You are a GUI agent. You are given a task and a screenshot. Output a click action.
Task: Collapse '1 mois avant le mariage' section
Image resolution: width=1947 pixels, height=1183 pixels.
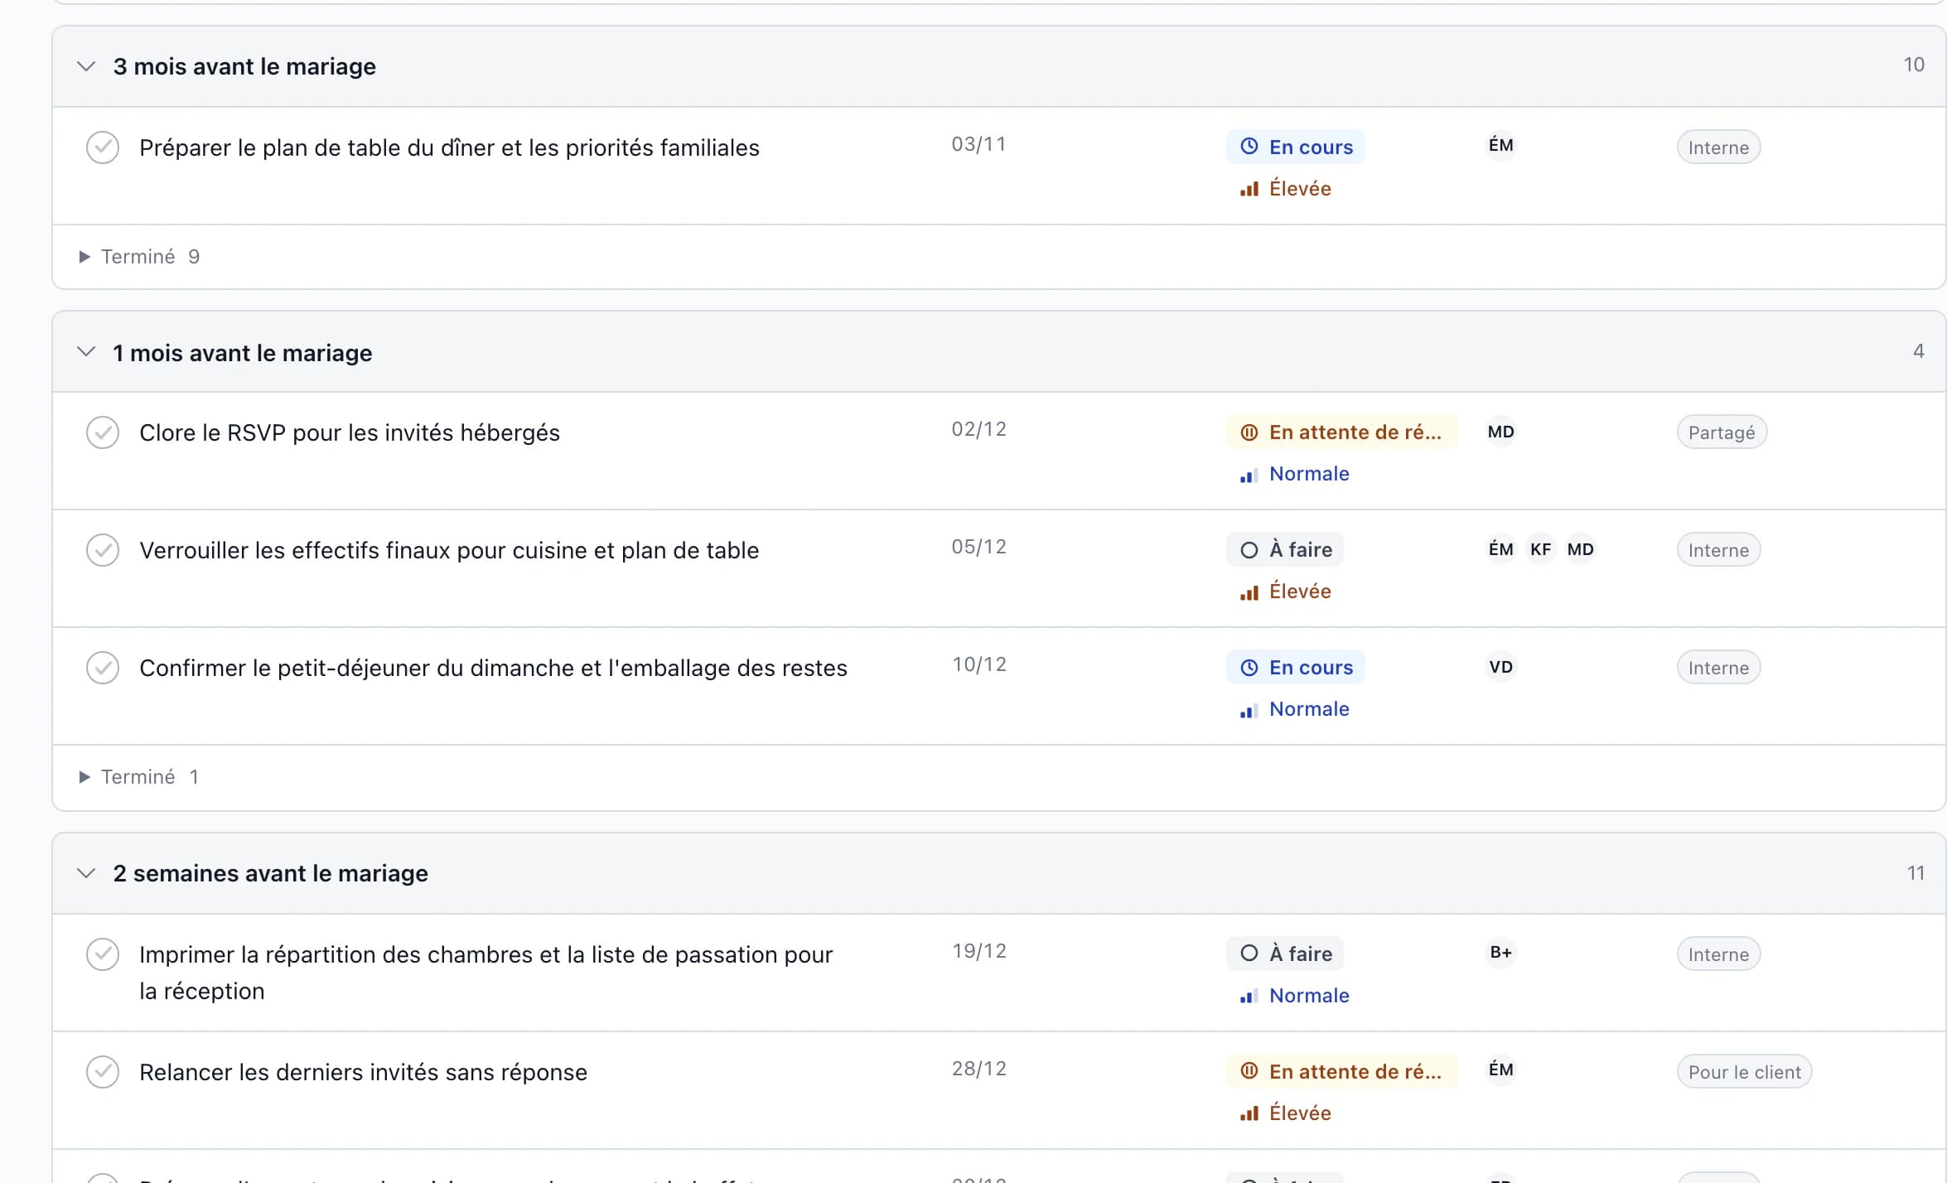coord(86,352)
